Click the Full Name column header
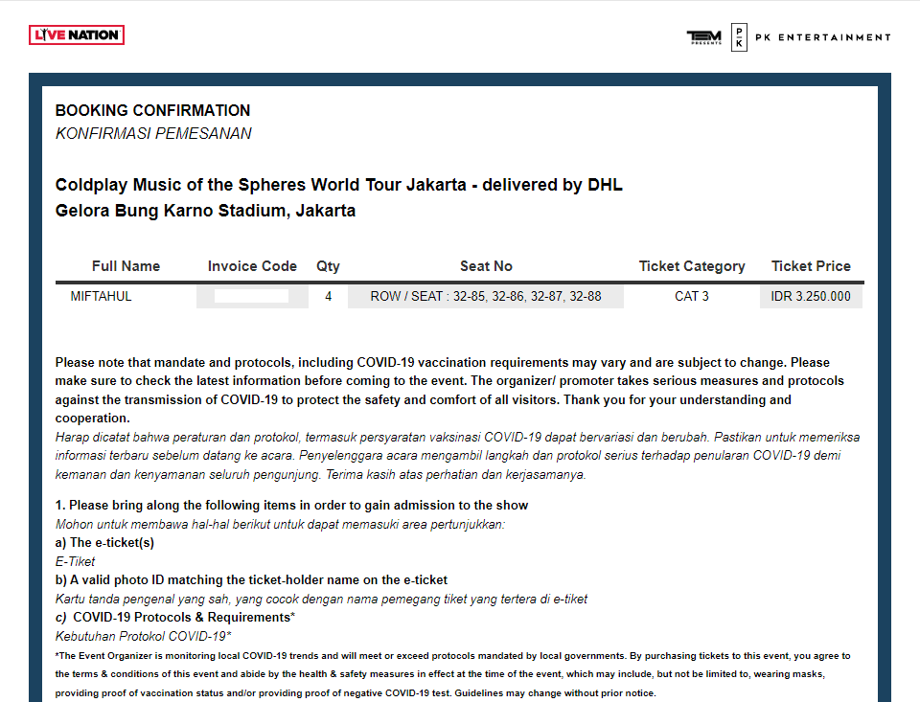The width and height of the screenshot is (920, 702). [126, 266]
